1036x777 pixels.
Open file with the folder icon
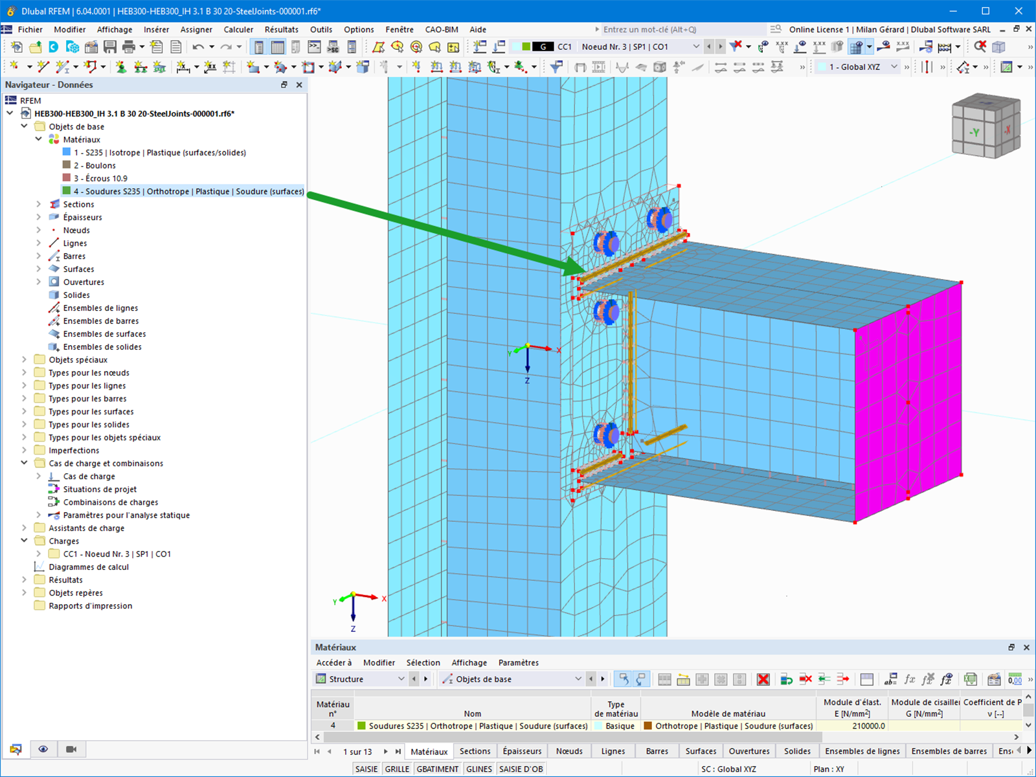(x=36, y=47)
